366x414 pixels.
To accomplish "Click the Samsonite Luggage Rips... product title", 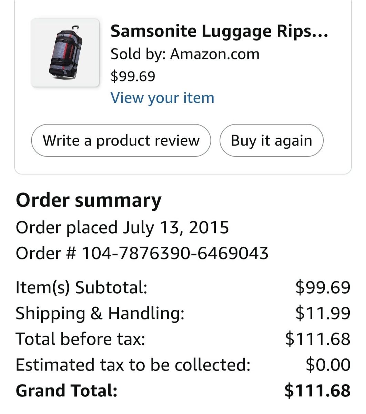I will click(x=219, y=31).
